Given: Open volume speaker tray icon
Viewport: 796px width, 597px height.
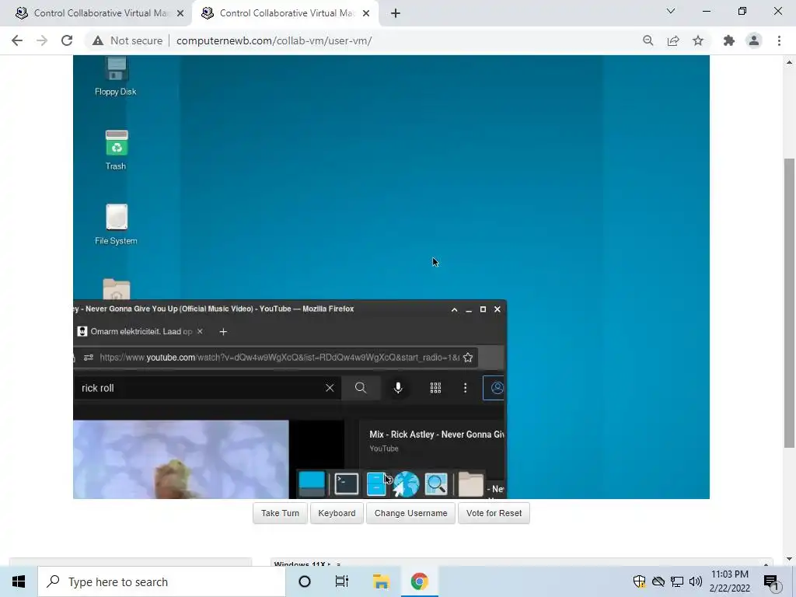Looking at the screenshot, I should (x=696, y=581).
